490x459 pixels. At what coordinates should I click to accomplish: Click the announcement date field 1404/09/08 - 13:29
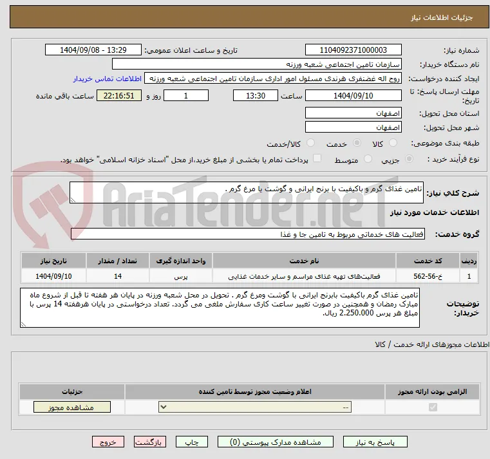click(x=93, y=50)
